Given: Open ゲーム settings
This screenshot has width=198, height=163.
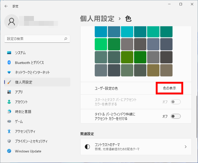Looking at the screenshot, I should (37, 121).
